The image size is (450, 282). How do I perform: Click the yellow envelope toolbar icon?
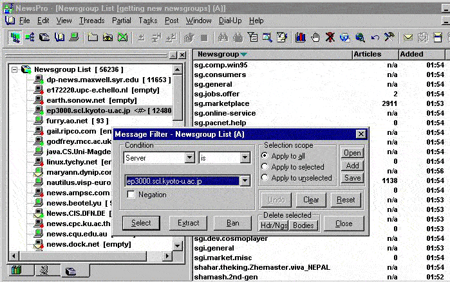tap(408, 37)
